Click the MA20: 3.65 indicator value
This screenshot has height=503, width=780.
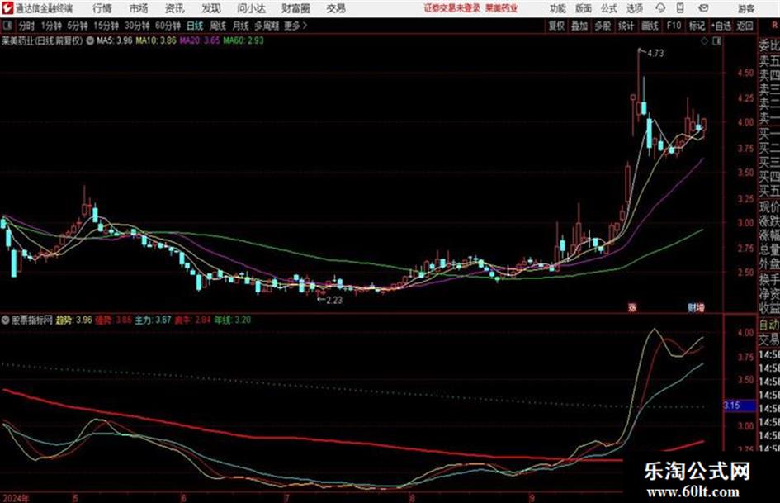(x=200, y=40)
